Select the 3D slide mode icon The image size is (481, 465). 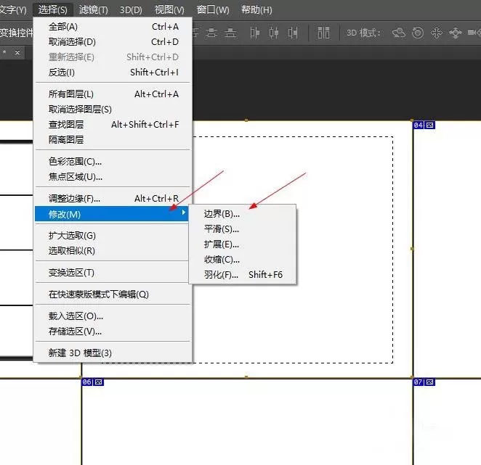click(456, 33)
